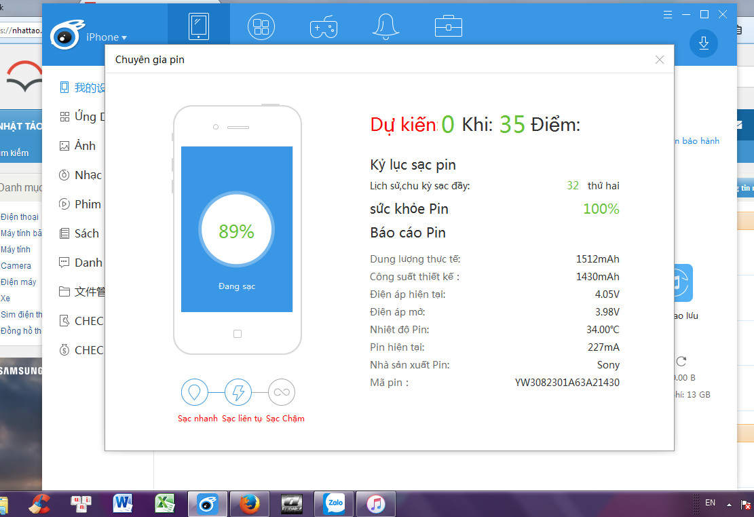Select the Sạc nhanh fast charge icon
The image size is (754, 517).
pos(194,392)
